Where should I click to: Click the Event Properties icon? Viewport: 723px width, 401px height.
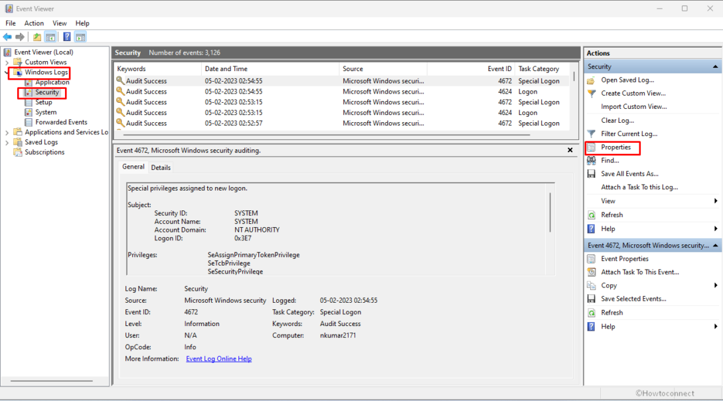tap(591, 259)
